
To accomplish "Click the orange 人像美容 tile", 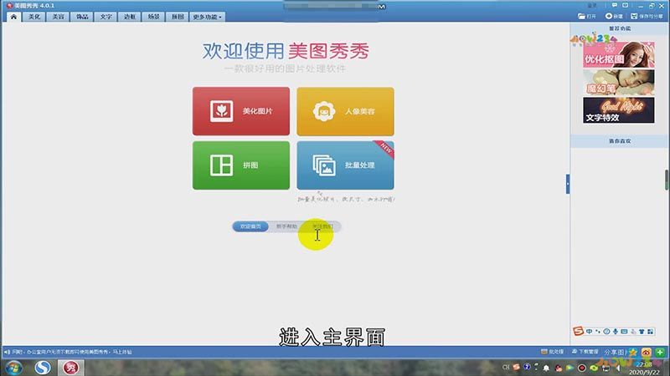I will click(345, 111).
